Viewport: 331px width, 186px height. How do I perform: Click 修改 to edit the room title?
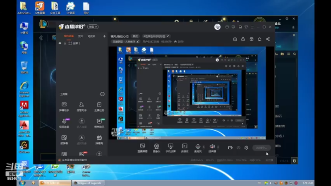(x=135, y=36)
